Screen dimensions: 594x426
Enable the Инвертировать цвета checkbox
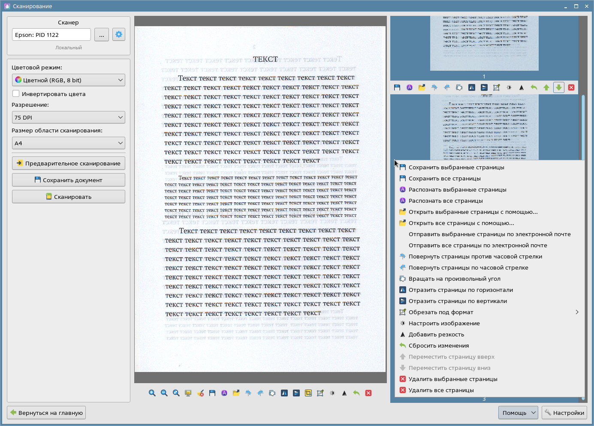tap(16, 94)
